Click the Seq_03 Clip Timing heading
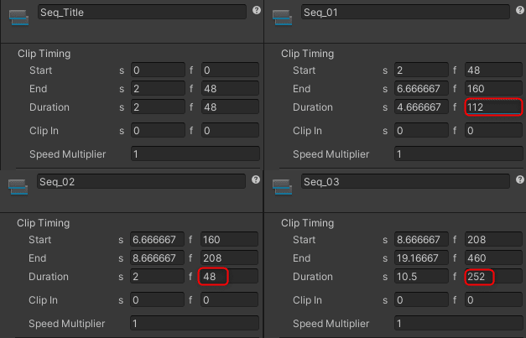Image resolution: width=526 pixels, height=338 pixels. tap(307, 223)
